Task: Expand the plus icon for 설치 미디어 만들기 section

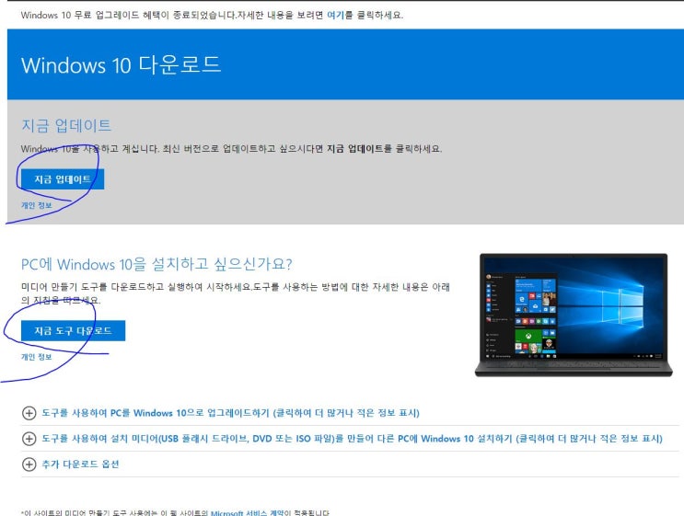Action: [x=29, y=439]
